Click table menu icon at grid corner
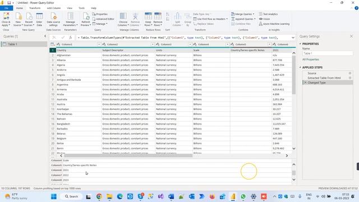 pyautogui.click(x=52, y=44)
